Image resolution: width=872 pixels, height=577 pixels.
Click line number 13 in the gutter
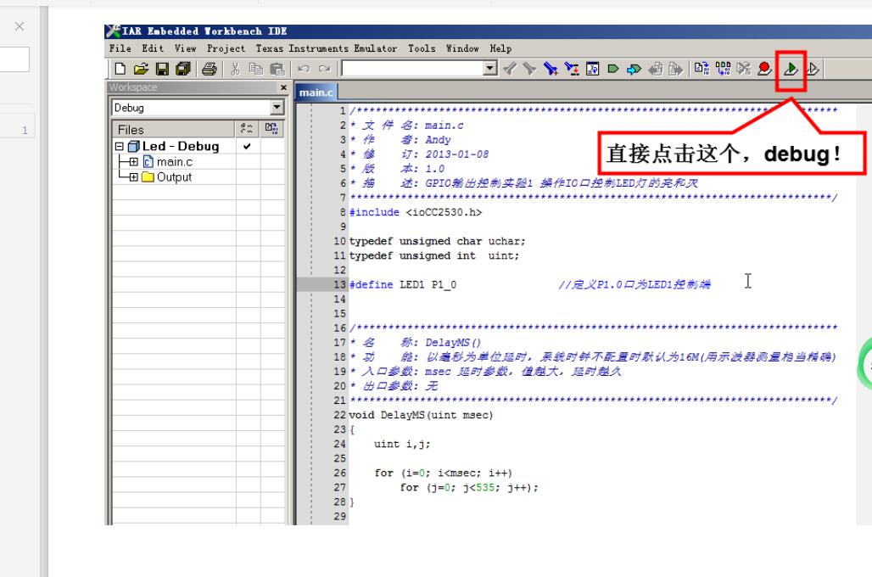point(340,285)
